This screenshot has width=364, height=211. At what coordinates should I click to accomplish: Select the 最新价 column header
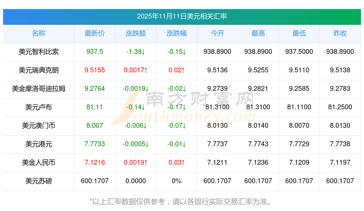(x=95, y=33)
